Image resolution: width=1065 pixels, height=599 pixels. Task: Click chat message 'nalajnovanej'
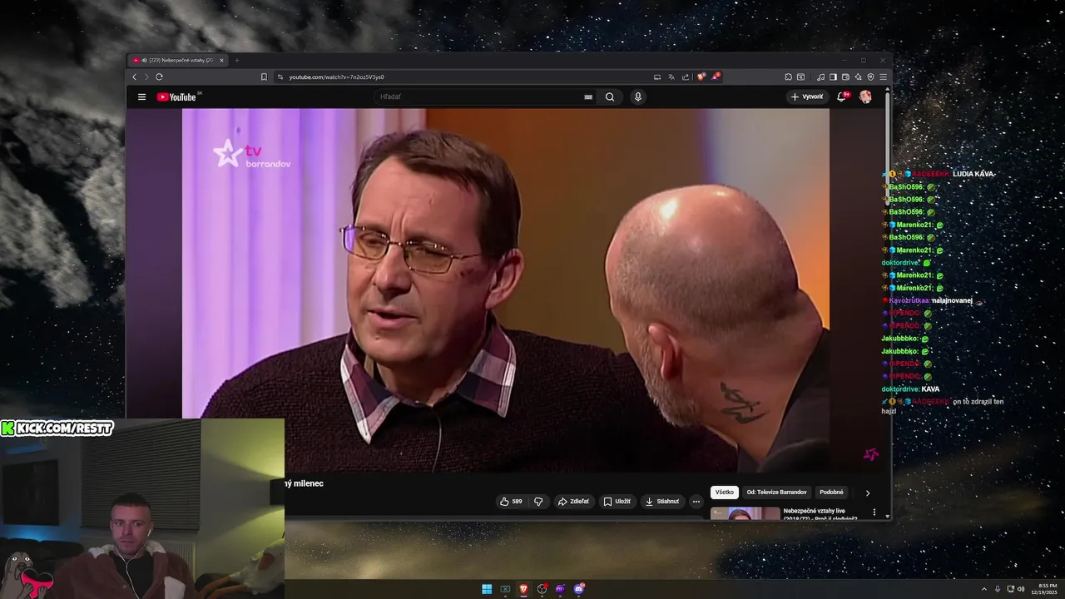pos(952,300)
